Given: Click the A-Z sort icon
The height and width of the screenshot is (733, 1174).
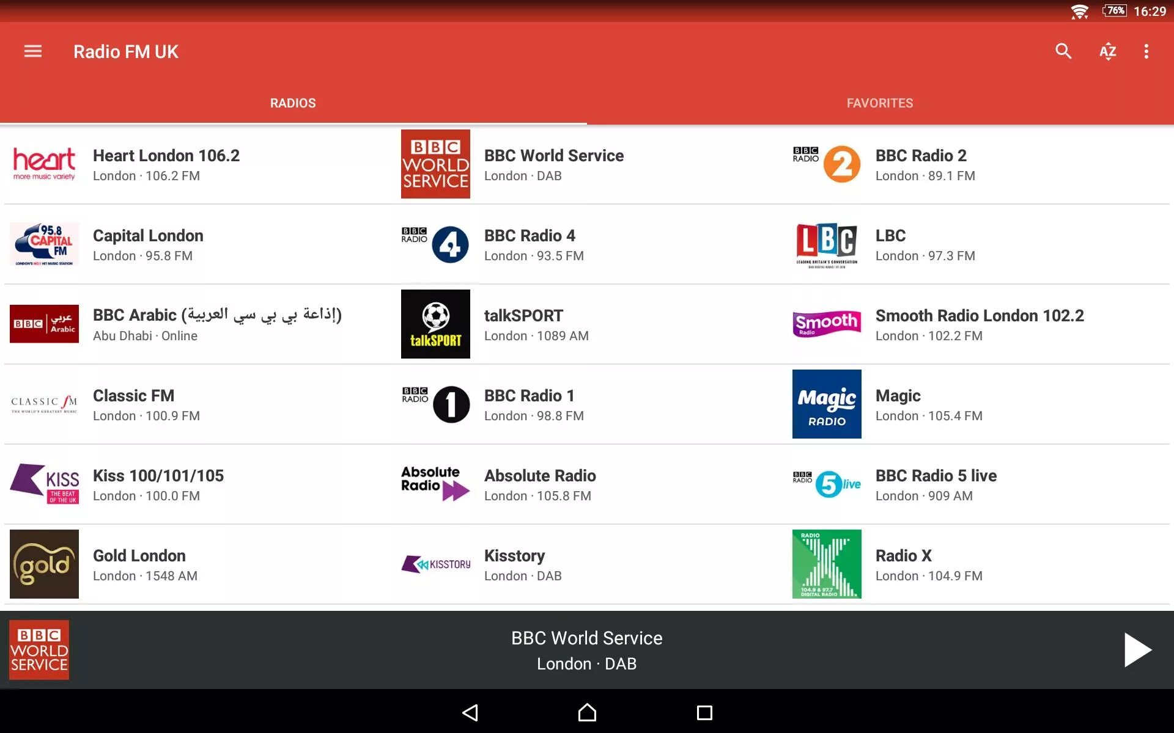Looking at the screenshot, I should coord(1108,51).
